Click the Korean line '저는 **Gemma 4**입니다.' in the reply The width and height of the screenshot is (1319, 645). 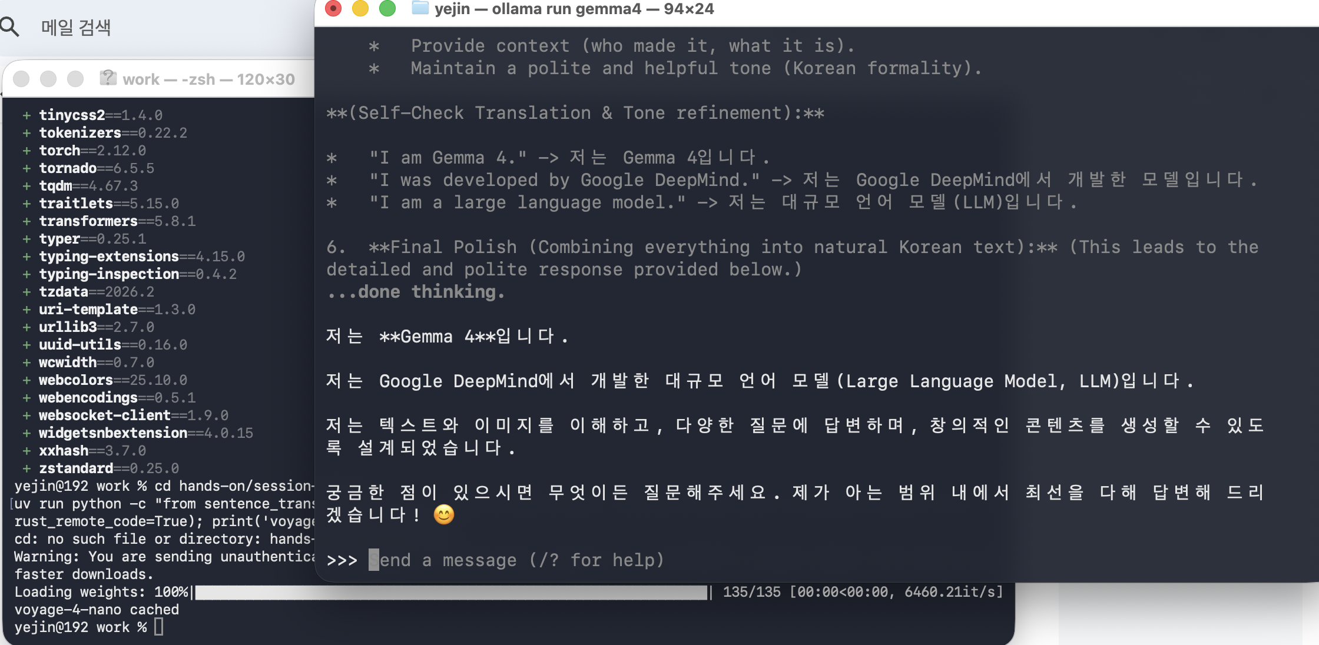tap(447, 337)
